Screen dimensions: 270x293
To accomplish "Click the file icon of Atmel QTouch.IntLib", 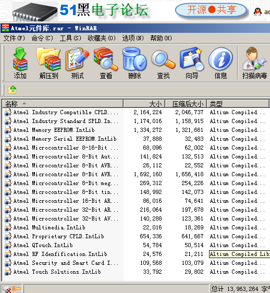I will pyautogui.click(x=8, y=246).
